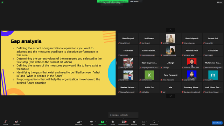Viewport: 224px width, 126px height.
Task: Open video options arrow beside Start Video
Action: (x=21, y=122)
